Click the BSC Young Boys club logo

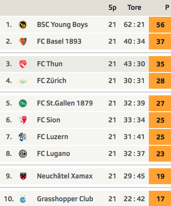pyautogui.click(x=23, y=25)
